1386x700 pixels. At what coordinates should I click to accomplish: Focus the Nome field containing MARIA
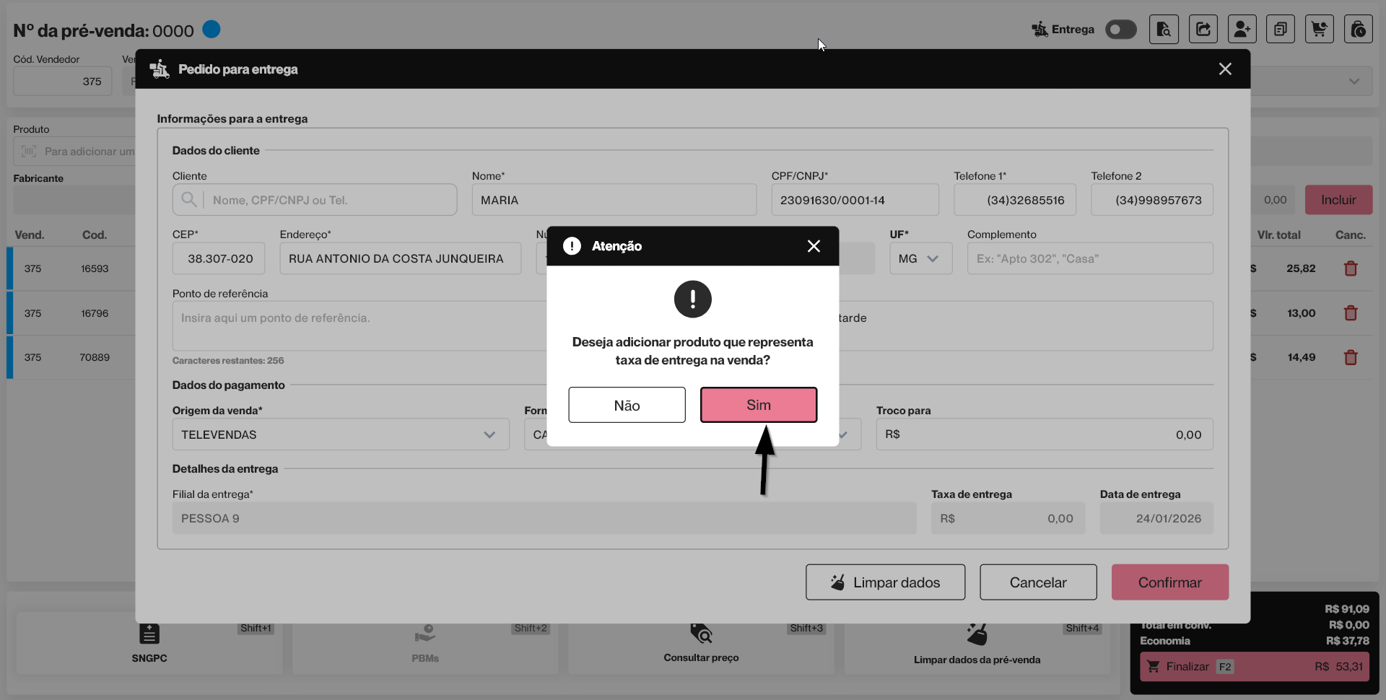(614, 200)
